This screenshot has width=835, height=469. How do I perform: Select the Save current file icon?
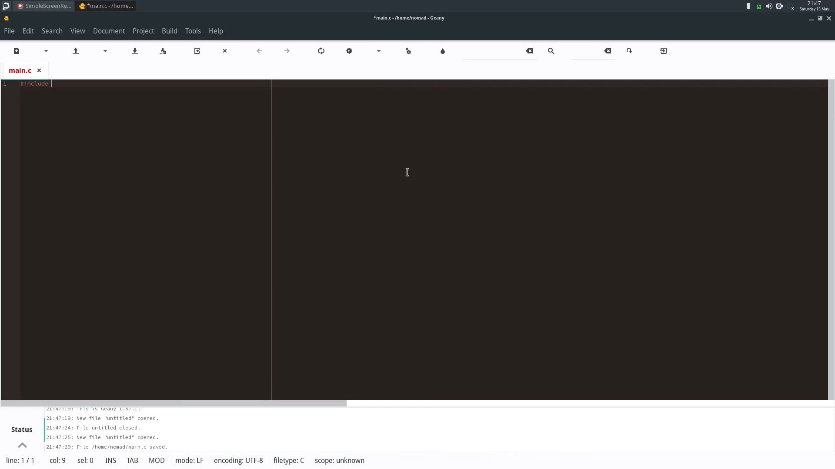click(x=135, y=51)
